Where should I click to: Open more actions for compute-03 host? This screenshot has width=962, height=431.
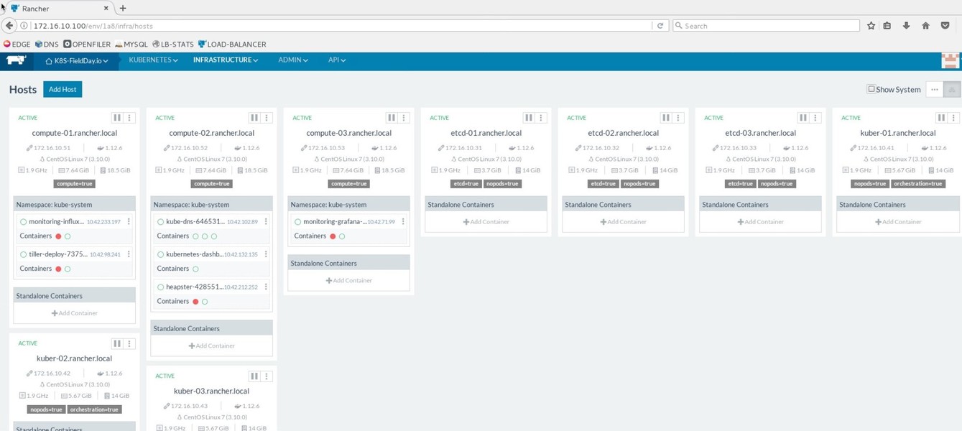[404, 118]
